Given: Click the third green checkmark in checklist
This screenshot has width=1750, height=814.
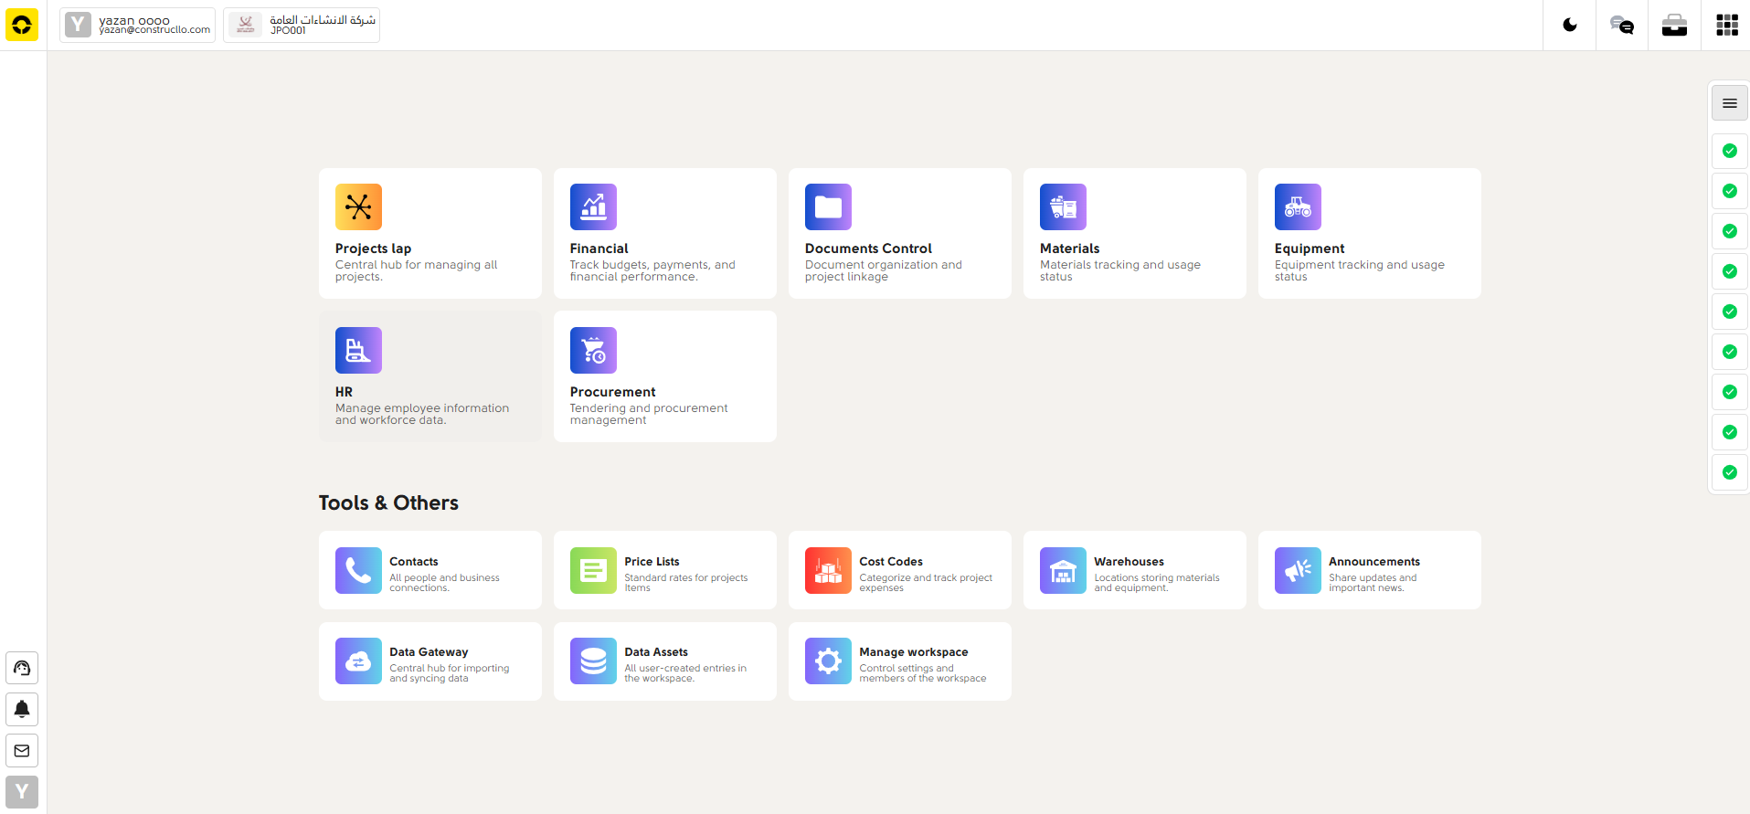Looking at the screenshot, I should [x=1730, y=231].
